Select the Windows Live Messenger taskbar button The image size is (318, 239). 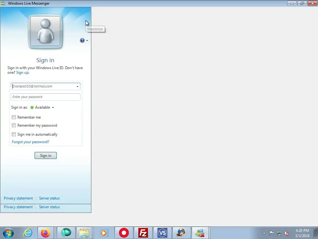point(200,233)
